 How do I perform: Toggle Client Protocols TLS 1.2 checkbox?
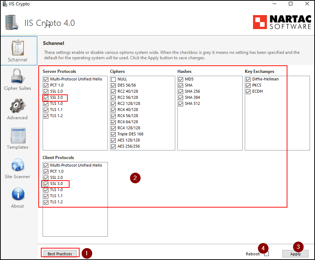(x=46, y=202)
